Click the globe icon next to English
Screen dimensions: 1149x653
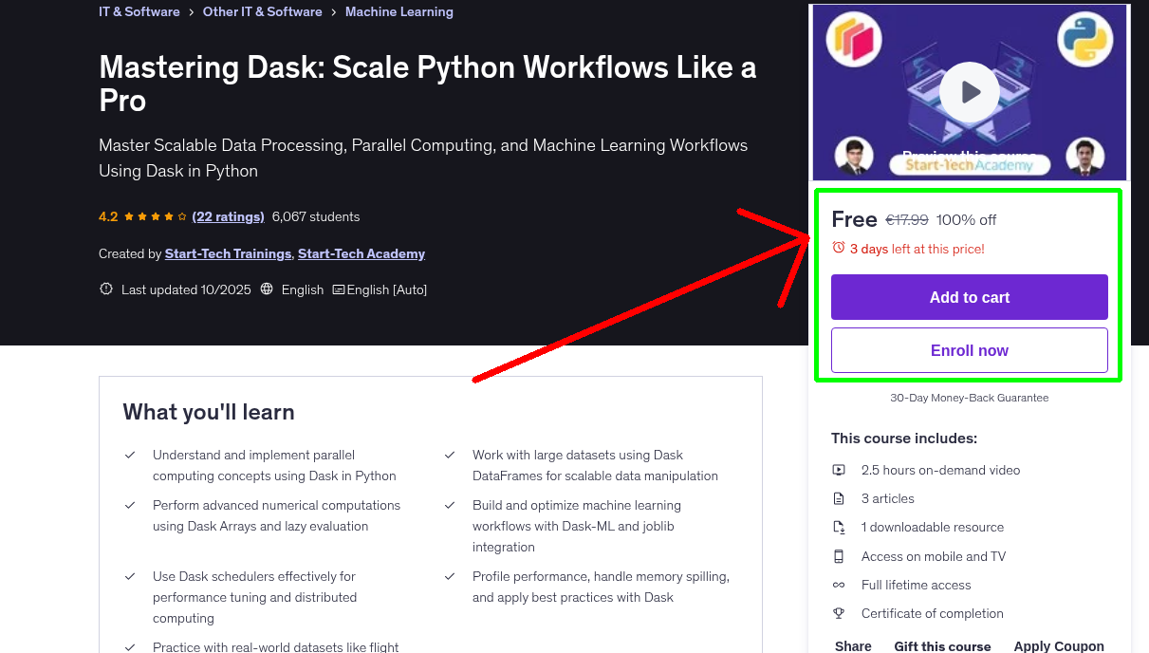click(266, 289)
